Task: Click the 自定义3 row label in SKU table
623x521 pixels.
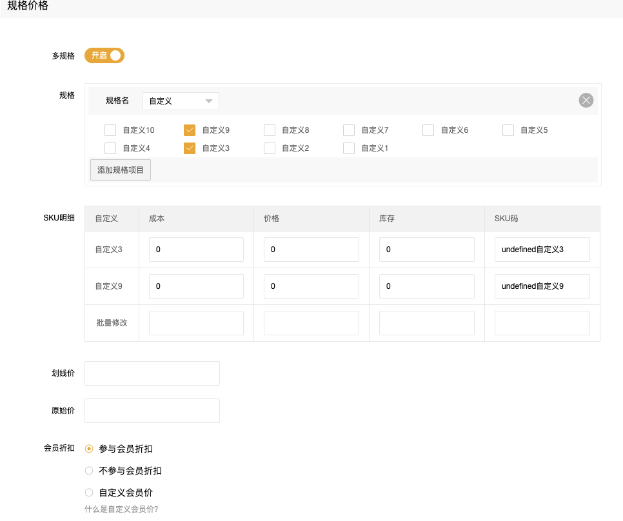Action: point(109,250)
